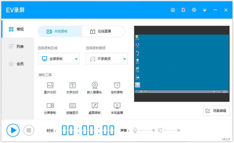Open settings via the gear icon
The height and width of the screenshot is (143, 234).
(194, 10)
